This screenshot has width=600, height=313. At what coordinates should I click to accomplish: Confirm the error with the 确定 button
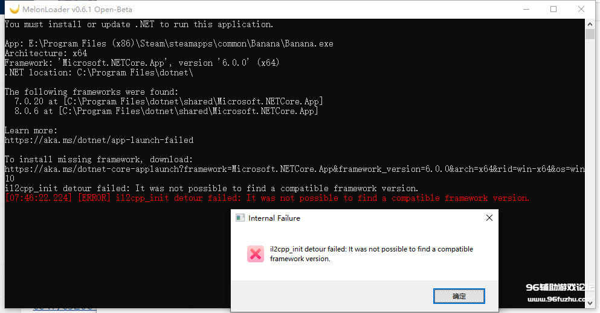pyautogui.click(x=459, y=296)
